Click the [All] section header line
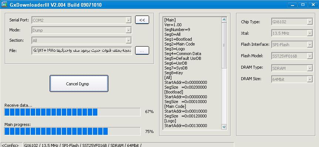This screenshot has width=319, height=147. point(168,78)
